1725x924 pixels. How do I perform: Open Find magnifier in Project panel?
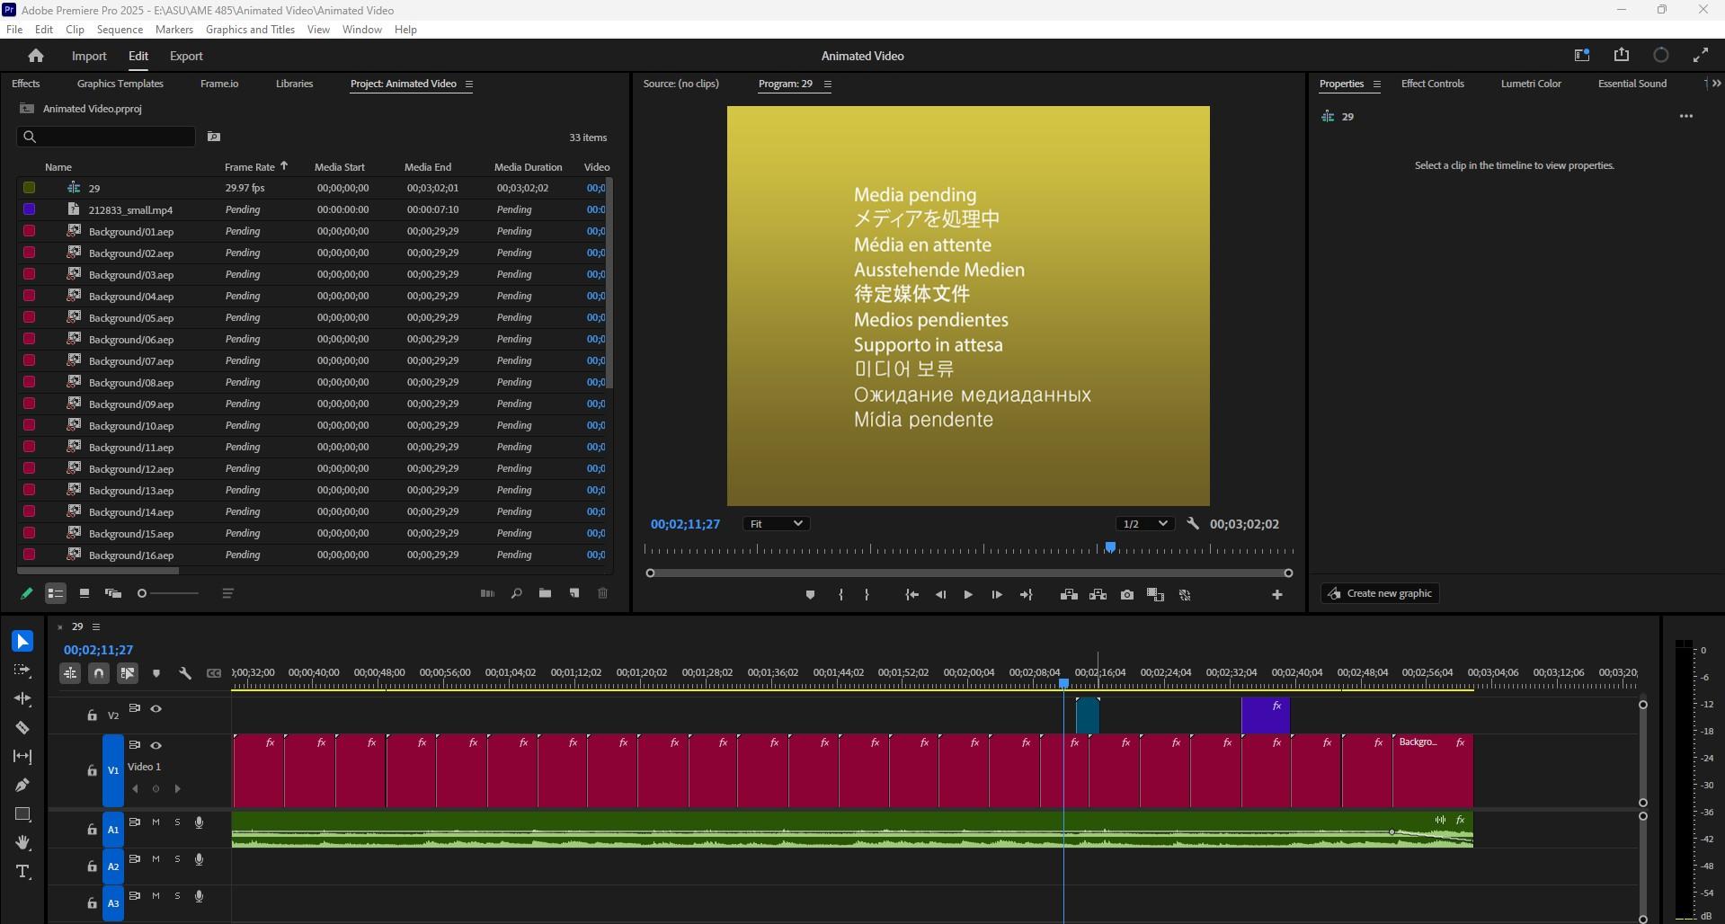tap(516, 593)
